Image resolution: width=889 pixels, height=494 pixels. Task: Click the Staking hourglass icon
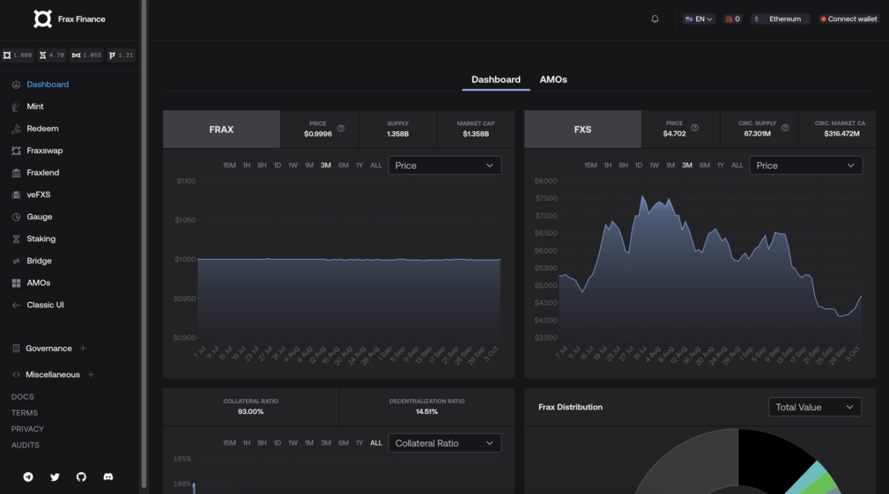point(17,239)
